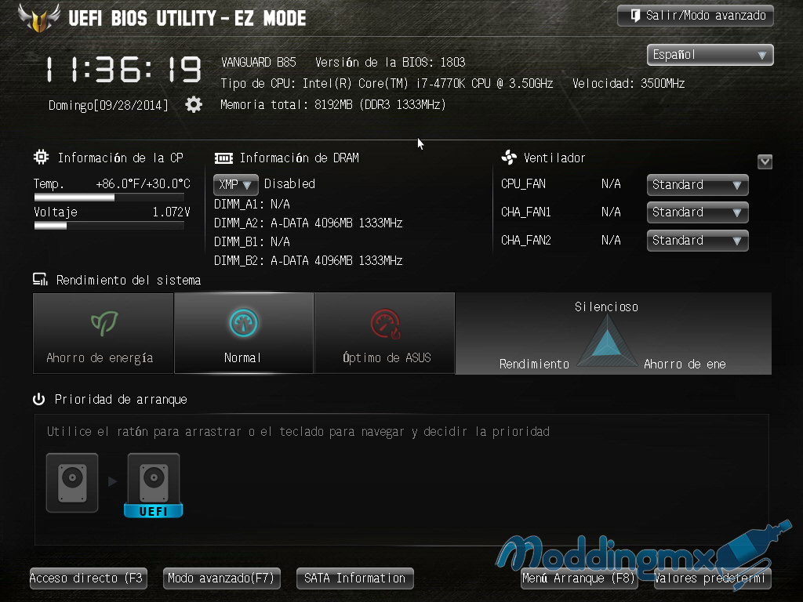Click the DIMM_A1: N/A entry
This screenshot has height=602, width=803.
252,205
